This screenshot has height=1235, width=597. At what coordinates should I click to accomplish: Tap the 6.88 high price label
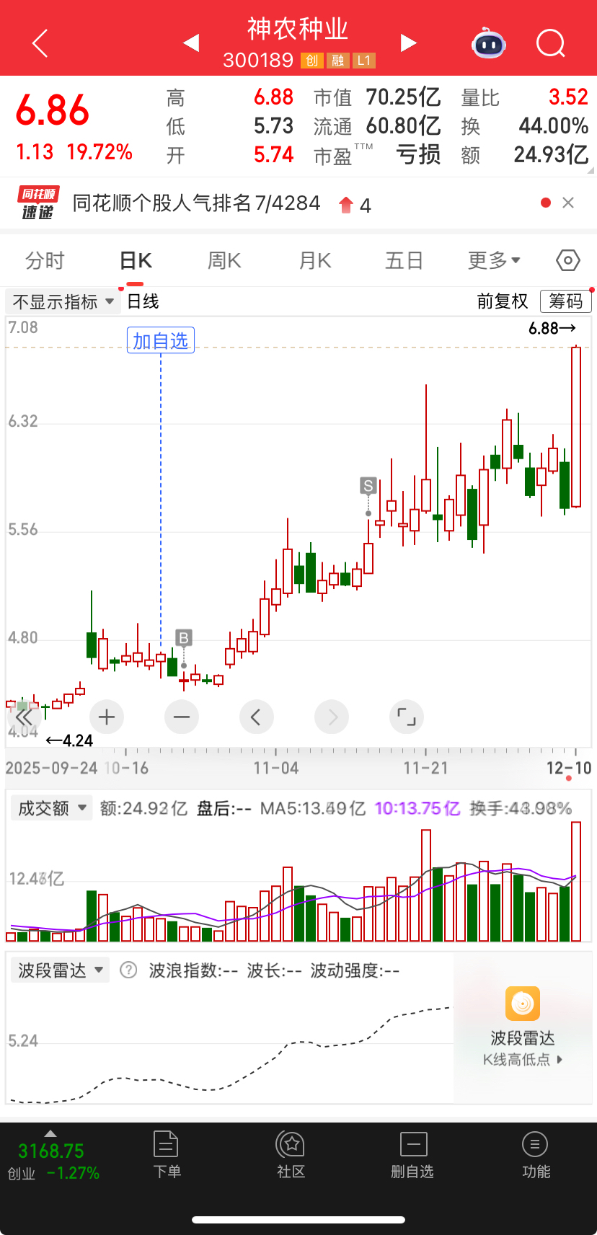[552, 328]
